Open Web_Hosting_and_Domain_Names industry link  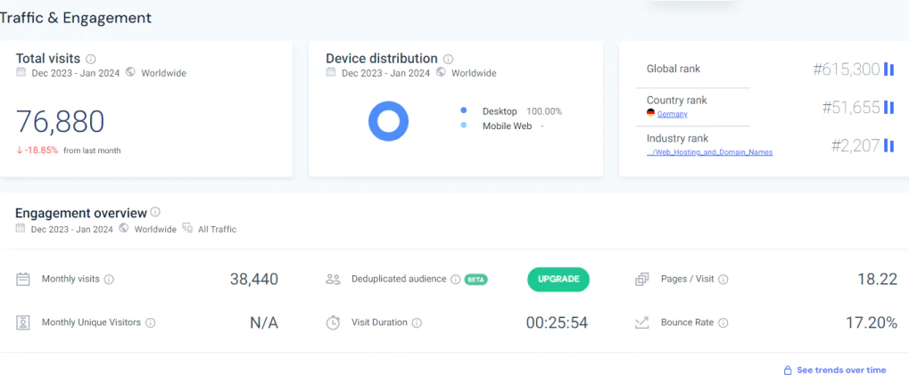(710, 152)
